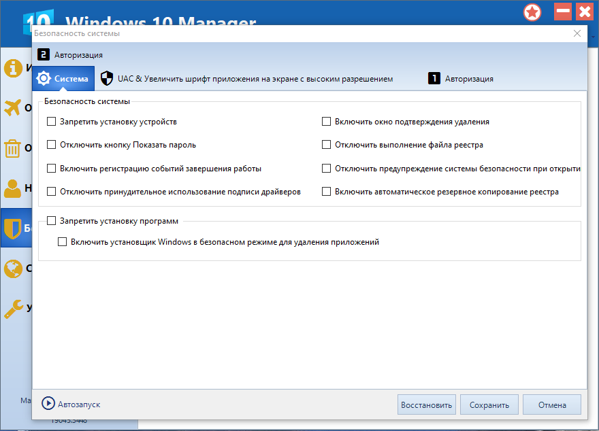Open the globe Network sidebar icon
The image size is (599, 431).
click(x=14, y=269)
